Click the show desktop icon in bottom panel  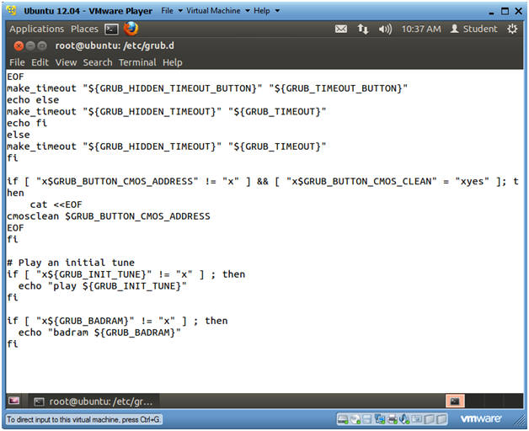[13, 401]
